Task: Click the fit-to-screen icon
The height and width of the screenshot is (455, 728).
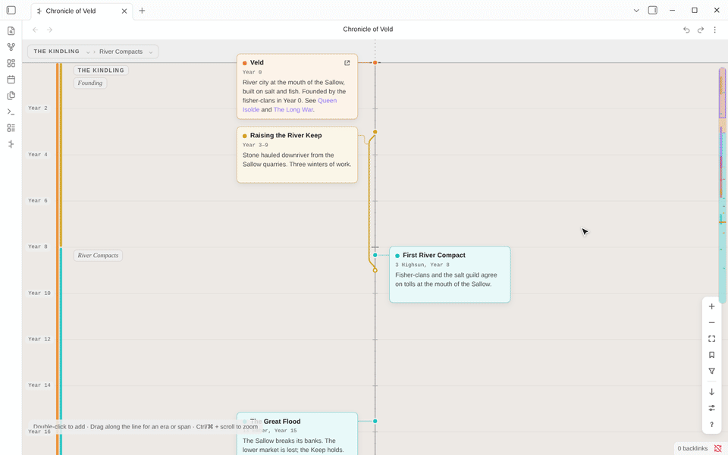Action: [x=712, y=339]
